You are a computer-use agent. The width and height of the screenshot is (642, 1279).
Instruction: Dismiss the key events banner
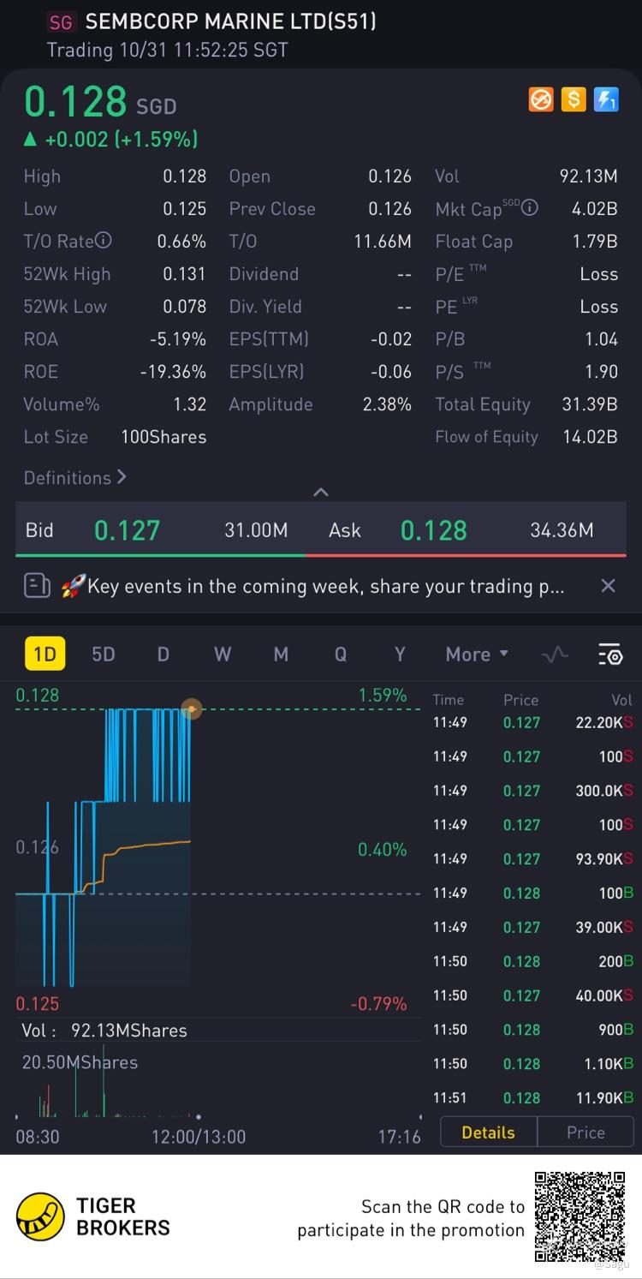[x=608, y=586]
